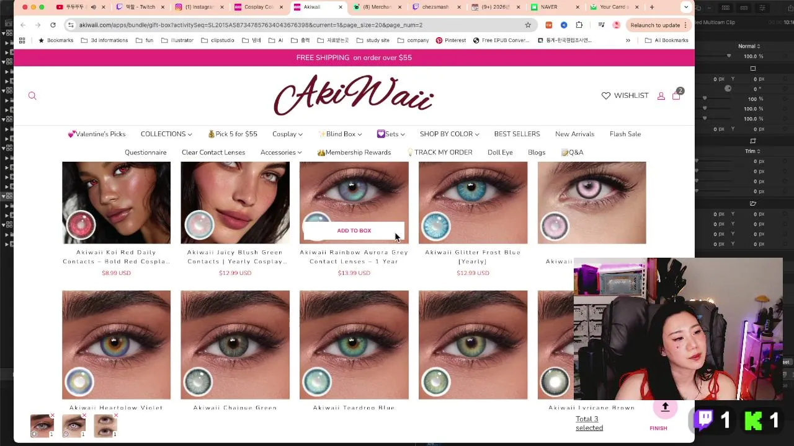The width and height of the screenshot is (794, 446).
Task: Open the Chrome apps grid icon
Action: coord(22,40)
